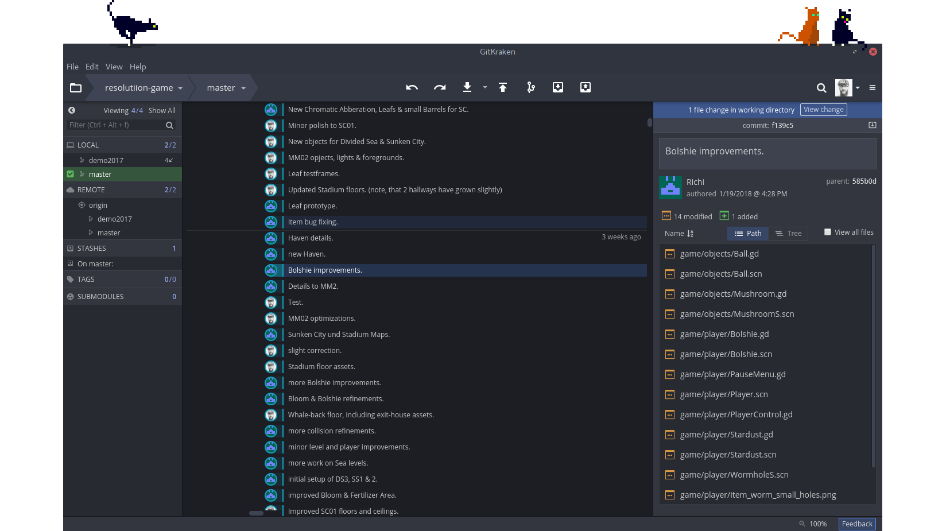Open the Help menu
The image size is (946, 531).
138,67
